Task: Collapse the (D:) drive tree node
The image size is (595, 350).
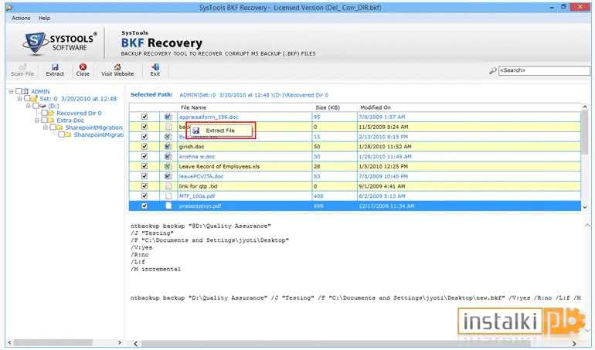Action: (x=29, y=106)
